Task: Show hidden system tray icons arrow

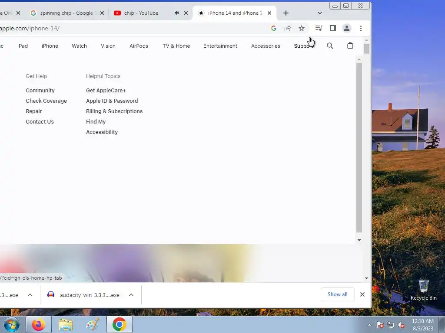Action: (x=369, y=325)
